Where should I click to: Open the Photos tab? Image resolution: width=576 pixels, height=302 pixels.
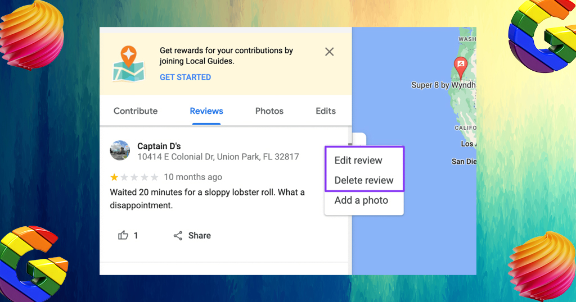click(269, 111)
